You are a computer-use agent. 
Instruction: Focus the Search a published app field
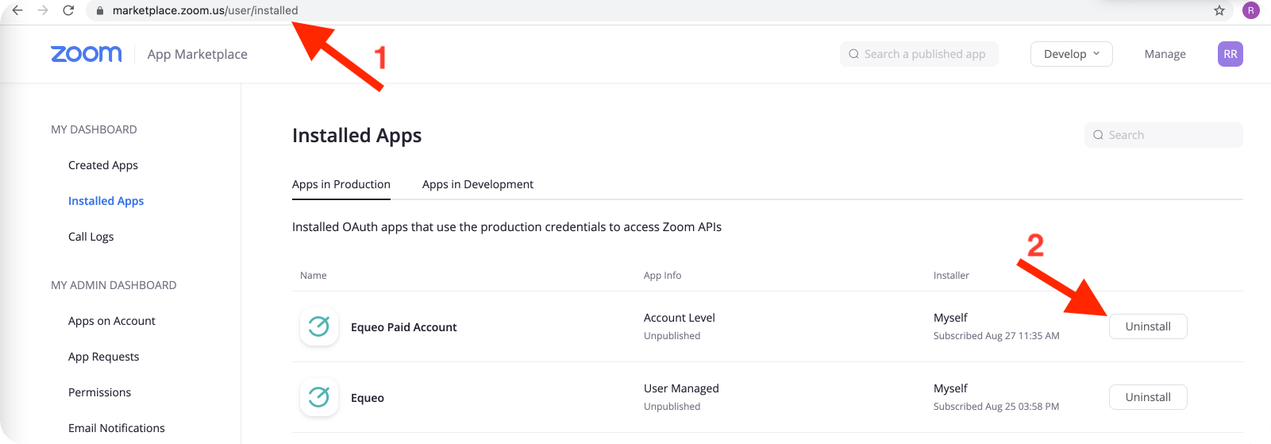tap(919, 54)
